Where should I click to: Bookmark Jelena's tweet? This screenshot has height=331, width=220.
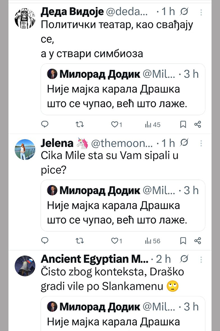pos(183,241)
